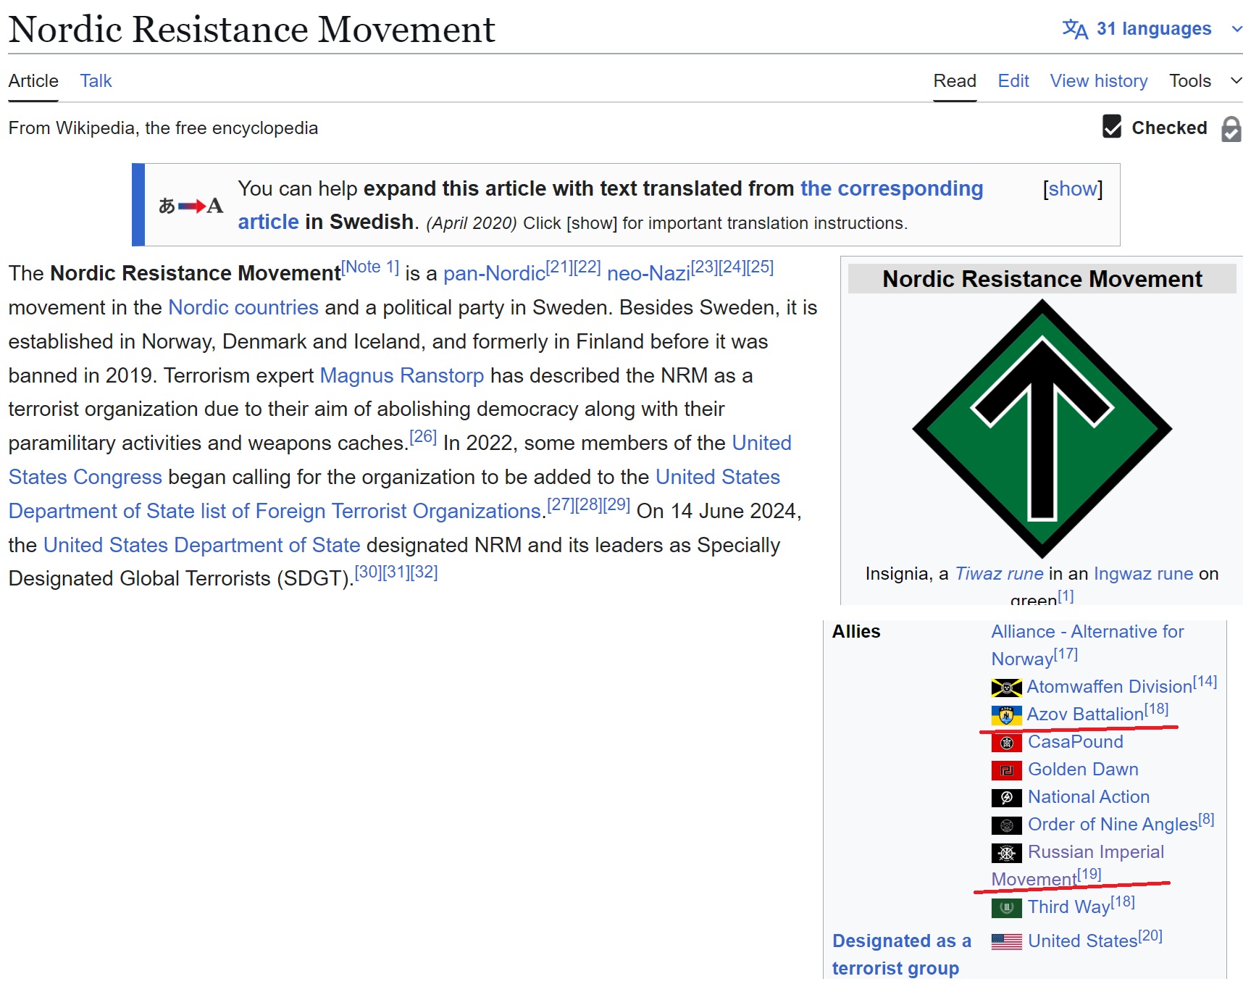Expand the 31 languages dropdown
The width and height of the screenshot is (1243, 992).
pyautogui.click(x=1152, y=29)
